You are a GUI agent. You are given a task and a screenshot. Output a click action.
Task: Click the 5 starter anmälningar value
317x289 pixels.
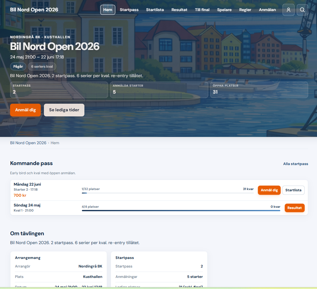click(x=195, y=277)
